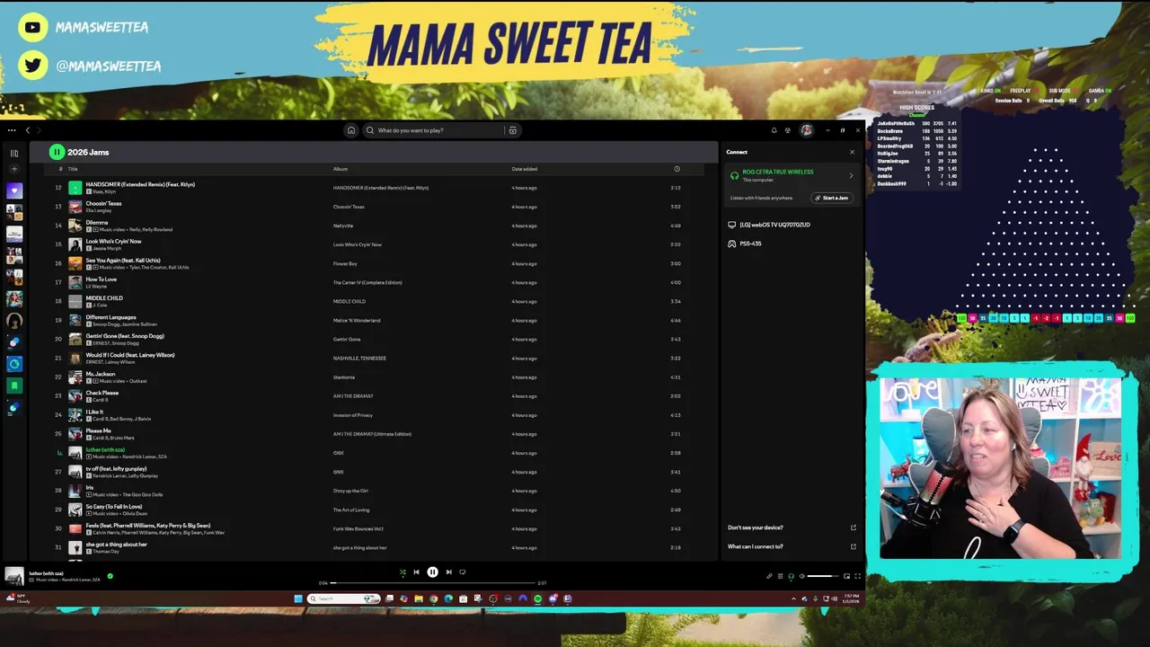Close the Connect panel
1150x647 pixels.
tap(852, 152)
